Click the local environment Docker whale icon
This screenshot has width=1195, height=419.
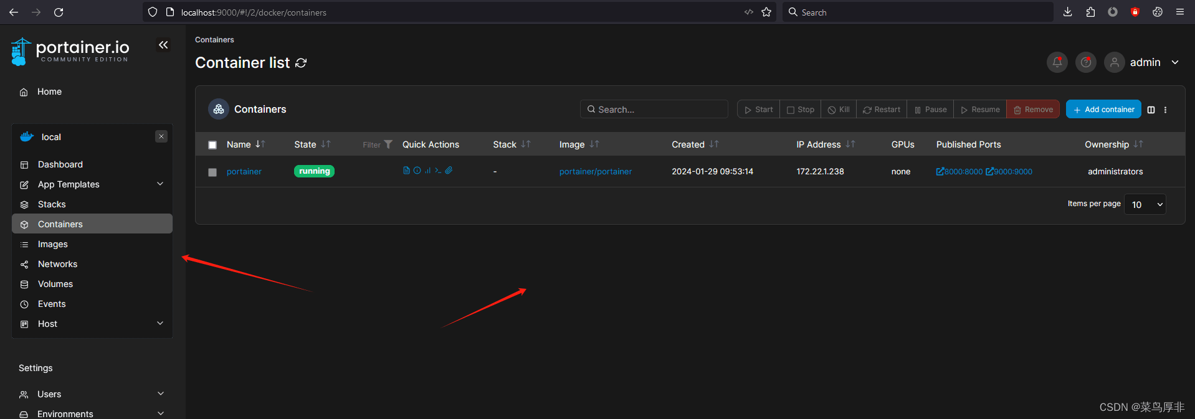[27, 137]
